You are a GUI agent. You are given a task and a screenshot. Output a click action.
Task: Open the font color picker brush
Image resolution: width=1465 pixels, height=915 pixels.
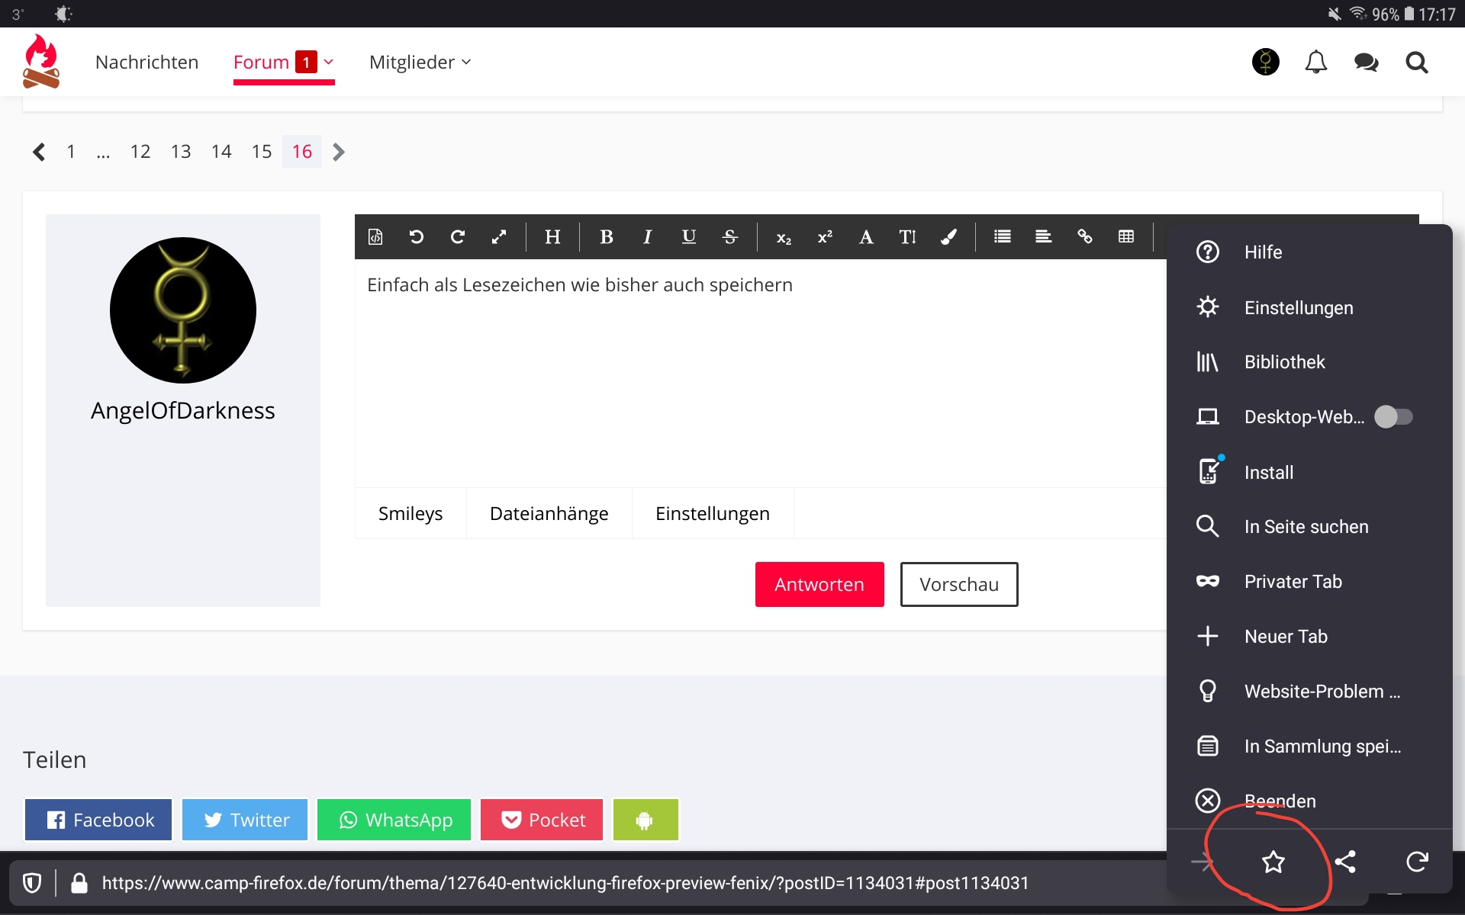948,237
